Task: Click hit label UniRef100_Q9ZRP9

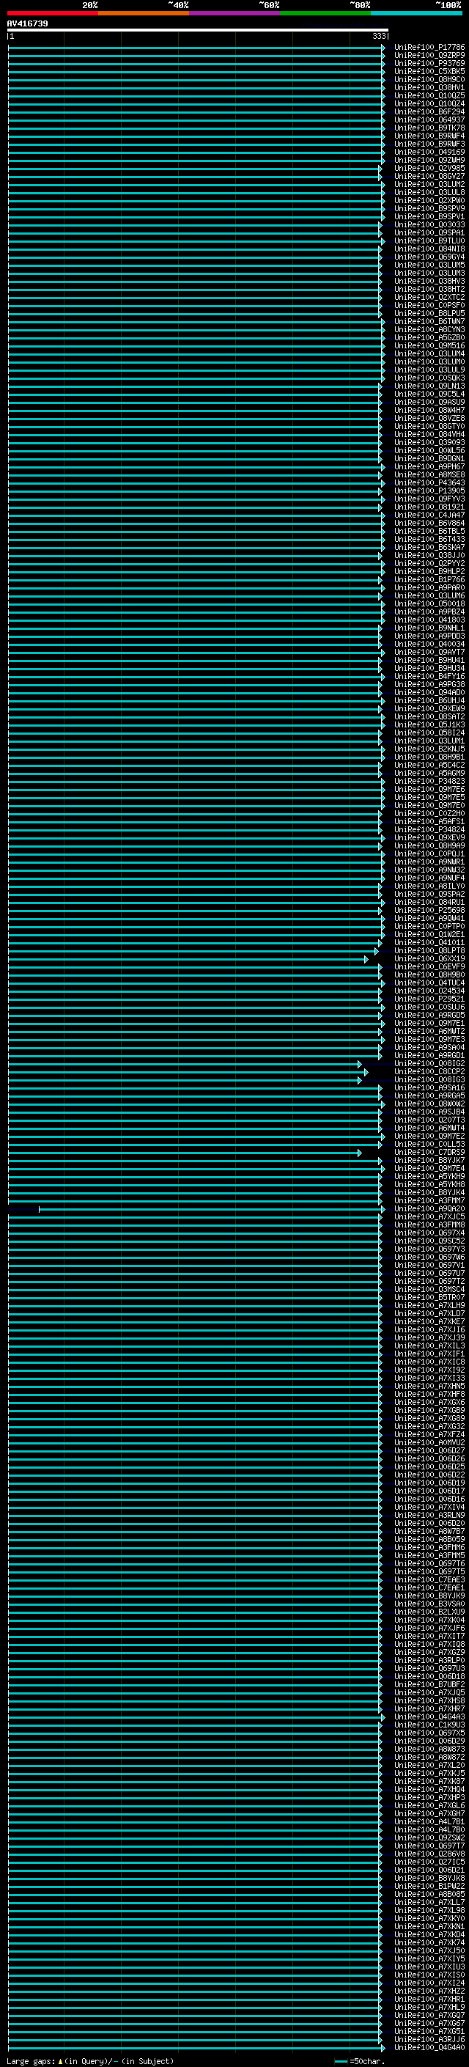Action: pyautogui.click(x=429, y=56)
